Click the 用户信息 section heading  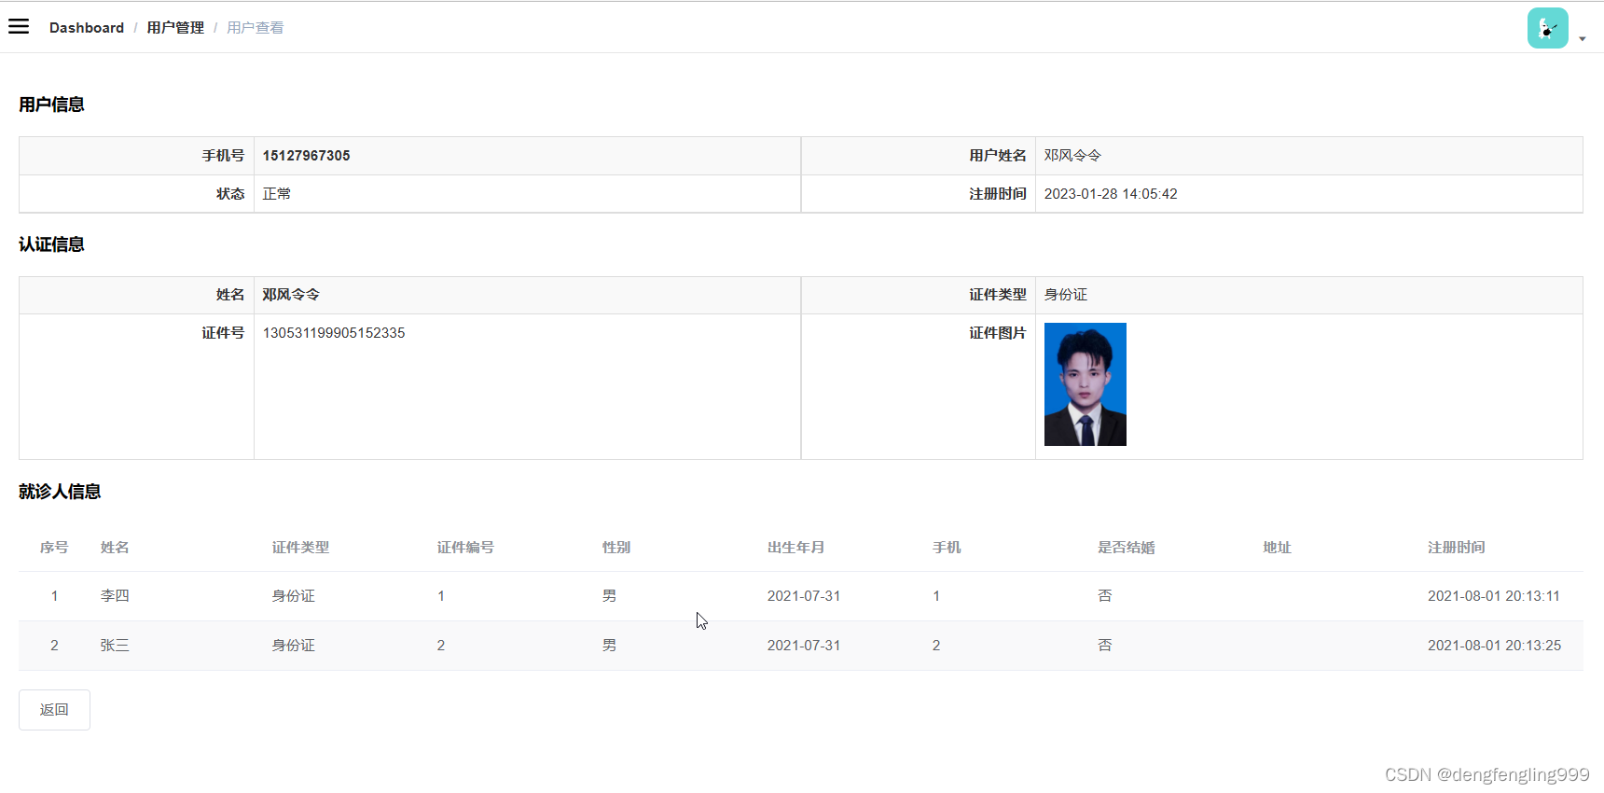pyautogui.click(x=51, y=104)
